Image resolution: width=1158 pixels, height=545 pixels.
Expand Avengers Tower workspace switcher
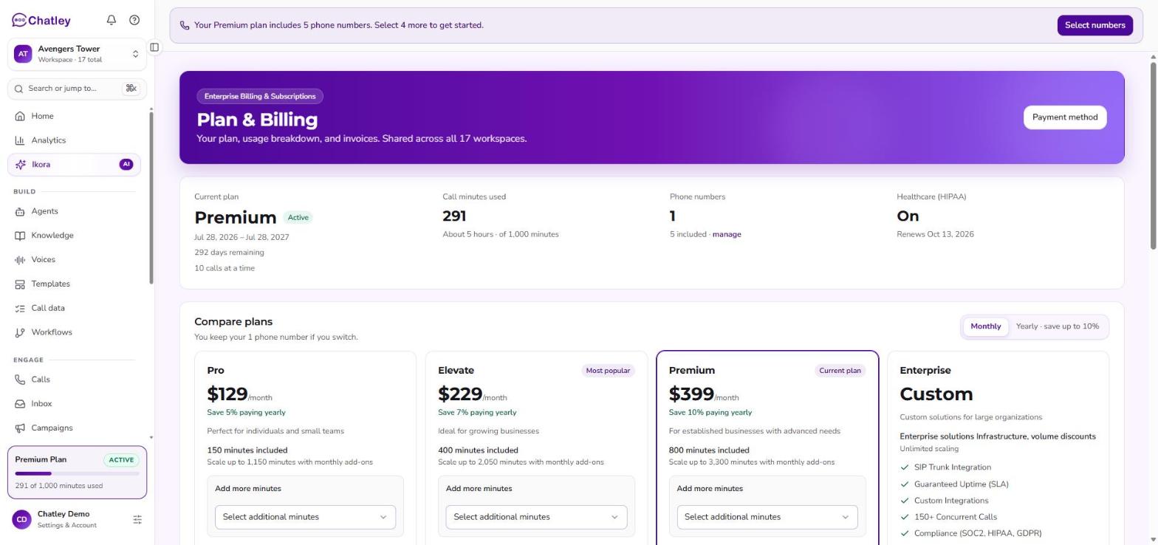77,54
